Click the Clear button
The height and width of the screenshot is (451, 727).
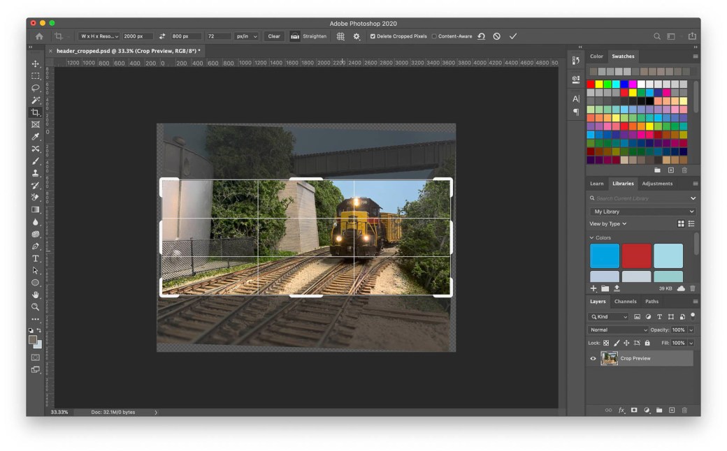(x=274, y=36)
